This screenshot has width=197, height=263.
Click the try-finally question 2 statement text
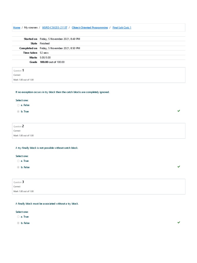click(47, 148)
